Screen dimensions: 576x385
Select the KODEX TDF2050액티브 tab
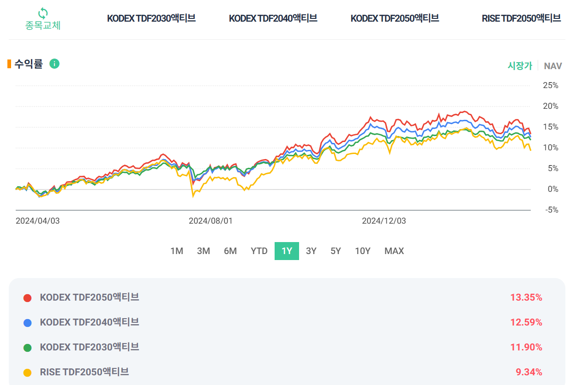(395, 18)
